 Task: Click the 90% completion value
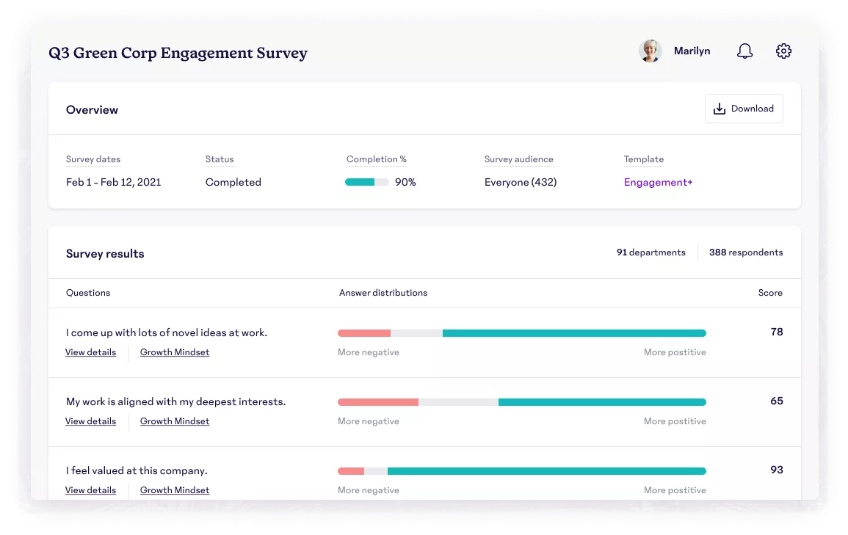[405, 182]
